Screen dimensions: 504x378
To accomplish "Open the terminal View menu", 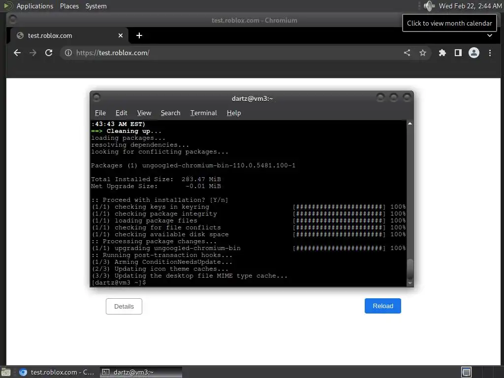I will [144, 113].
